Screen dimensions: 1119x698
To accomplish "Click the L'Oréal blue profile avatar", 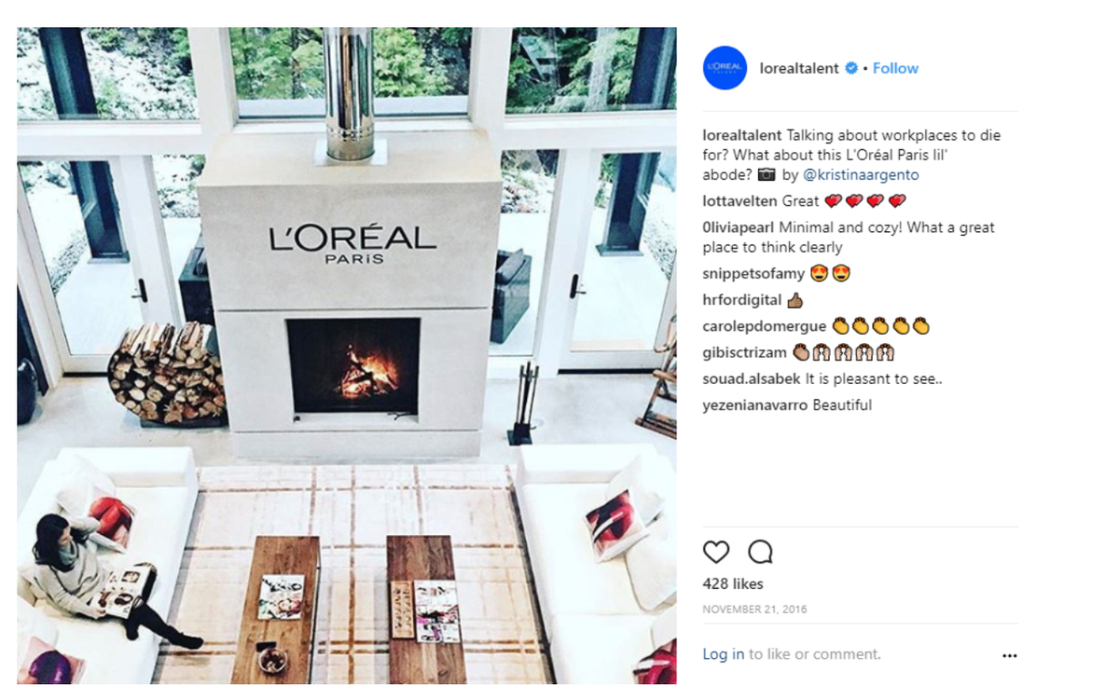I will [725, 68].
